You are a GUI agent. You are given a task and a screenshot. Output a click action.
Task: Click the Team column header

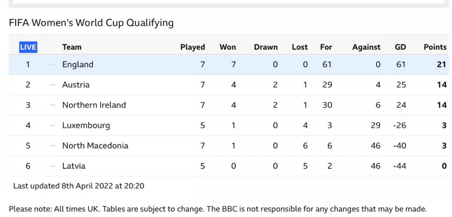72,47
